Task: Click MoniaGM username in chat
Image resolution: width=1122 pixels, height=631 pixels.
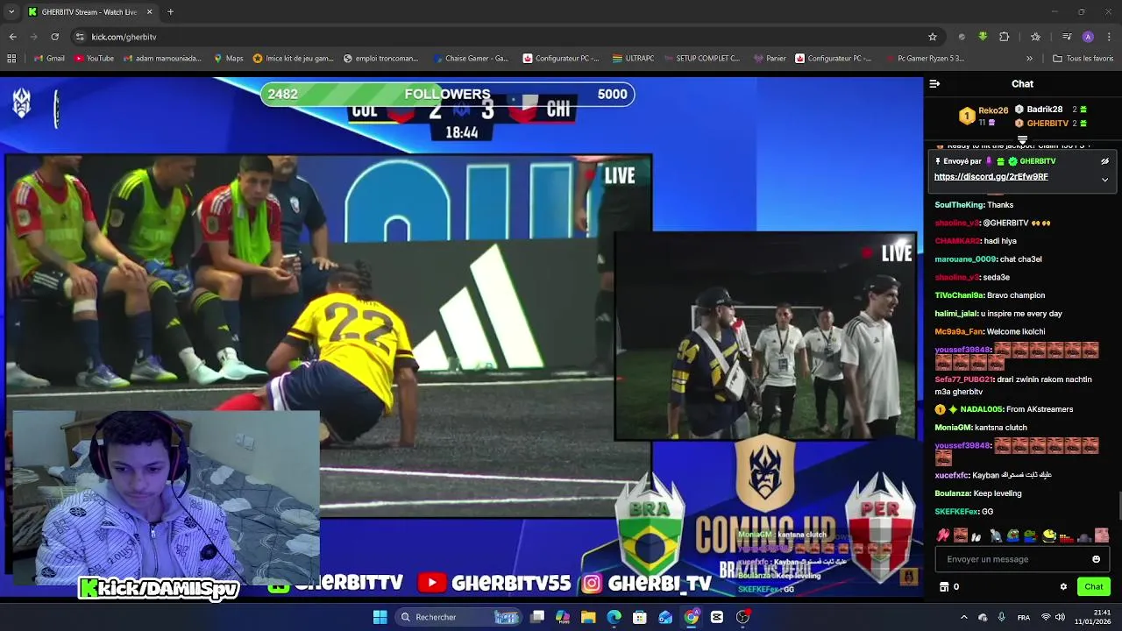Action: pyautogui.click(x=953, y=428)
